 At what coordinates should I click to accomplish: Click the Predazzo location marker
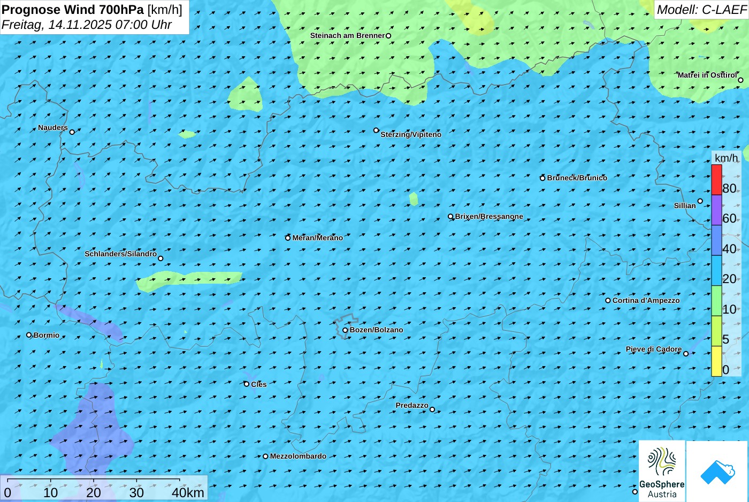[x=432, y=410]
